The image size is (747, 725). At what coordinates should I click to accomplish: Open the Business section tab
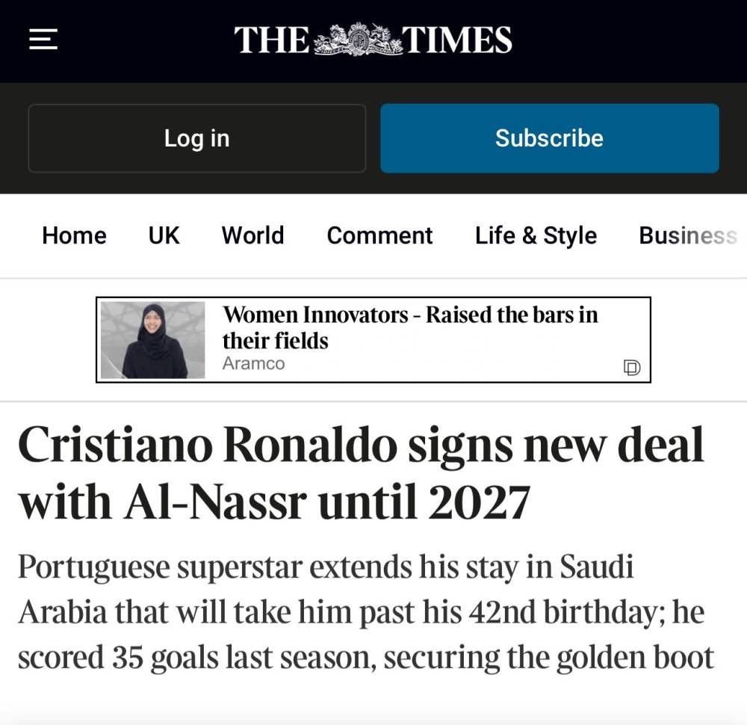click(x=687, y=235)
